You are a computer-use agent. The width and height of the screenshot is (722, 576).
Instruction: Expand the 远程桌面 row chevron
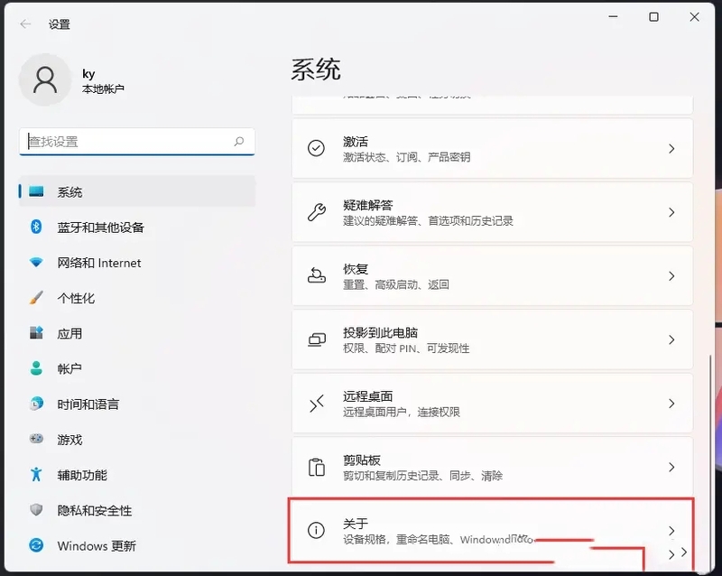[x=671, y=403]
